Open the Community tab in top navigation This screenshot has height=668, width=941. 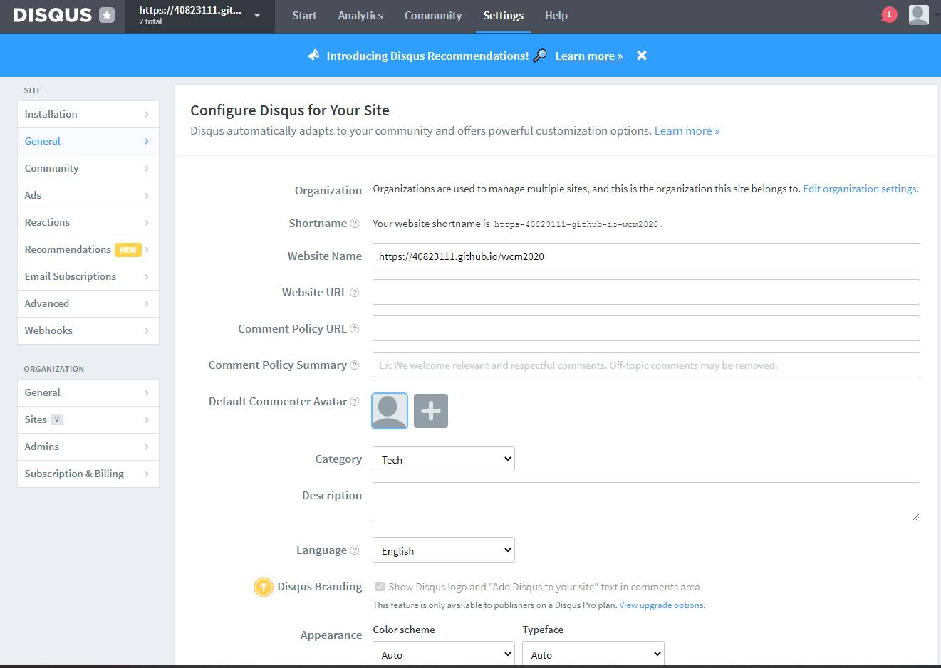click(433, 16)
